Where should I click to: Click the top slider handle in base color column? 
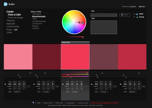(x=87, y=73)
